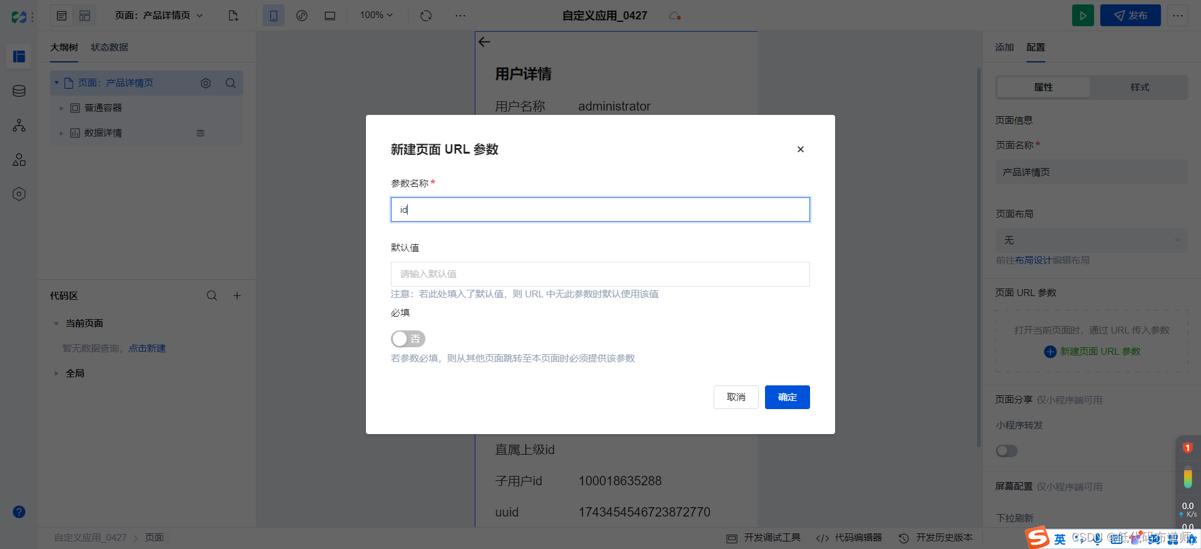
Task: Switch to the 大纲树 tab
Action: click(64, 47)
